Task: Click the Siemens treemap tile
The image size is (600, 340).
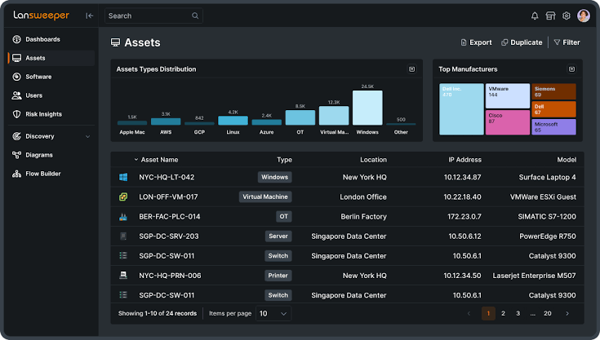Action: pos(553,91)
